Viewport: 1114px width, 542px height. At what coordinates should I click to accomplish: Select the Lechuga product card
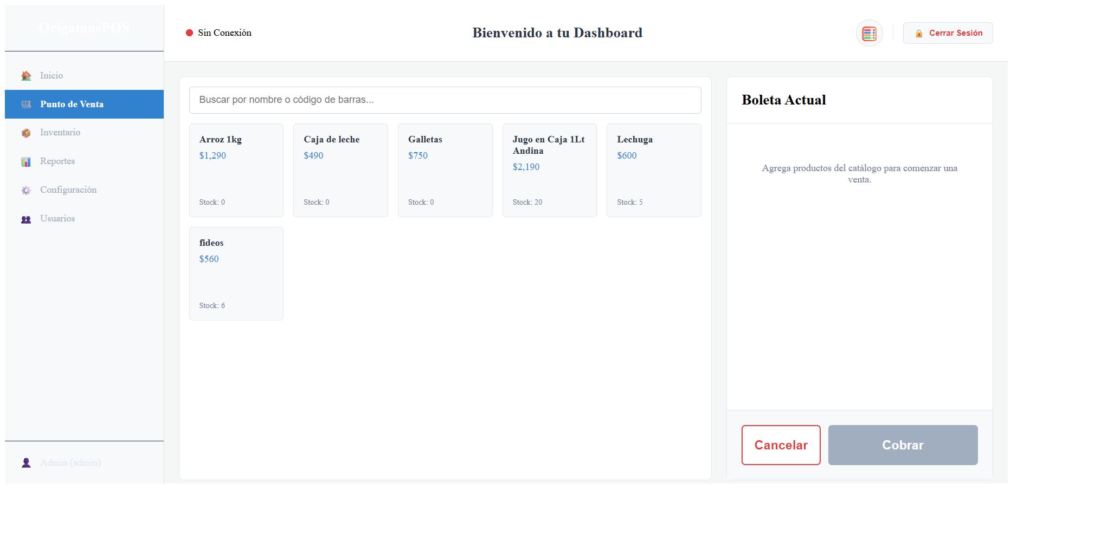tap(653, 170)
